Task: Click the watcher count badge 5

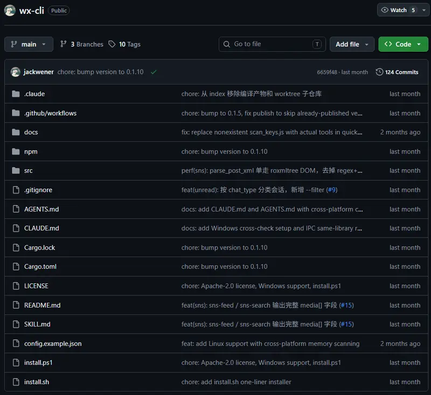Action: point(413,10)
